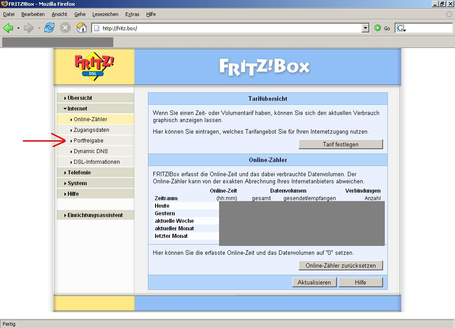Click the green Go button icon
Screen dimensions: 455x328
378,28
